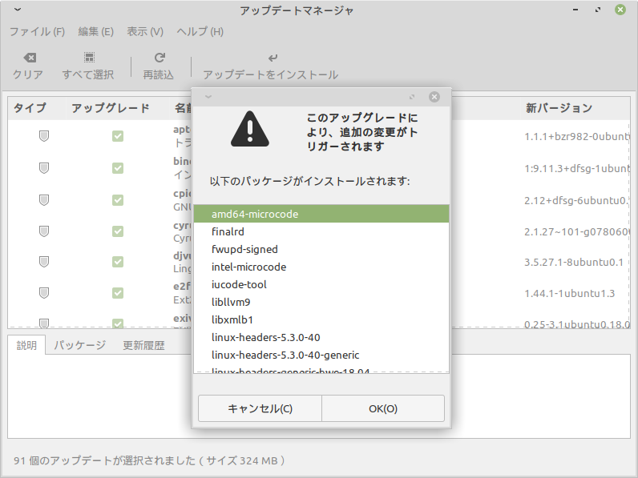The image size is (638, 478).
Task: Close the additional changes dialog
Action: coord(434,97)
